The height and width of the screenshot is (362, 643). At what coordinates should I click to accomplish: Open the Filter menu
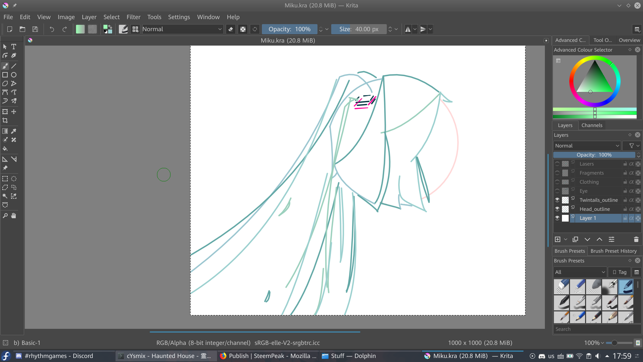[133, 17]
